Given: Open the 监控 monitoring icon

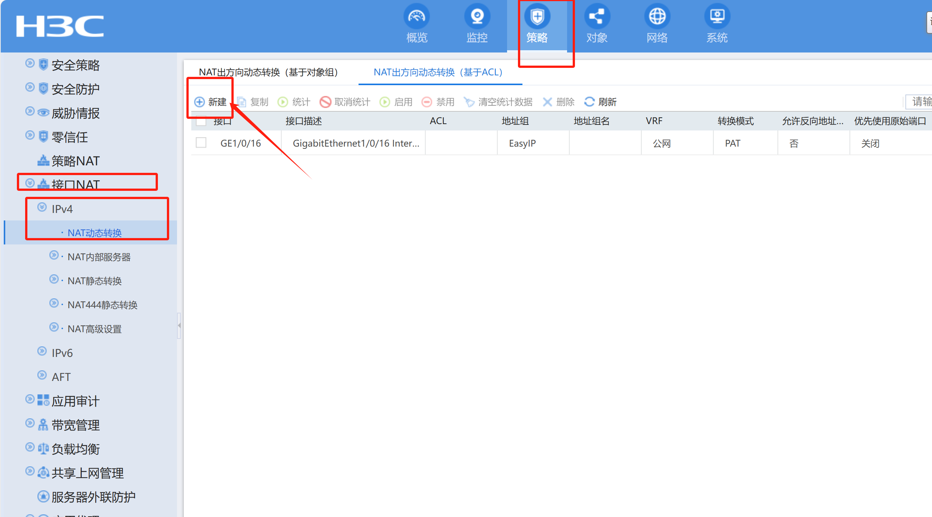Looking at the screenshot, I should (477, 16).
